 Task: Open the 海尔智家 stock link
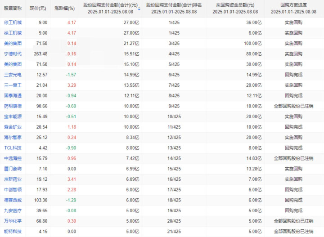pos(13,138)
